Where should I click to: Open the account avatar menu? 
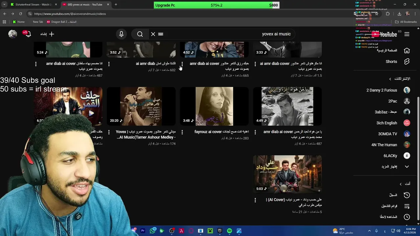(12, 34)
